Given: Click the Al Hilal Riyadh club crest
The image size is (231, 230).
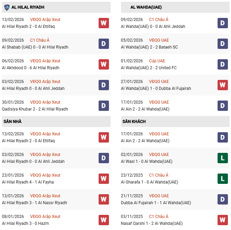Looking at the screenshot, I should pyautogui.click(x=7, y=7).
